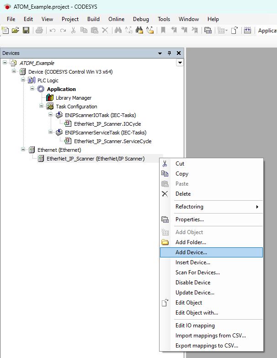
Task: Open the Tools menu
Action: point(164,19)
